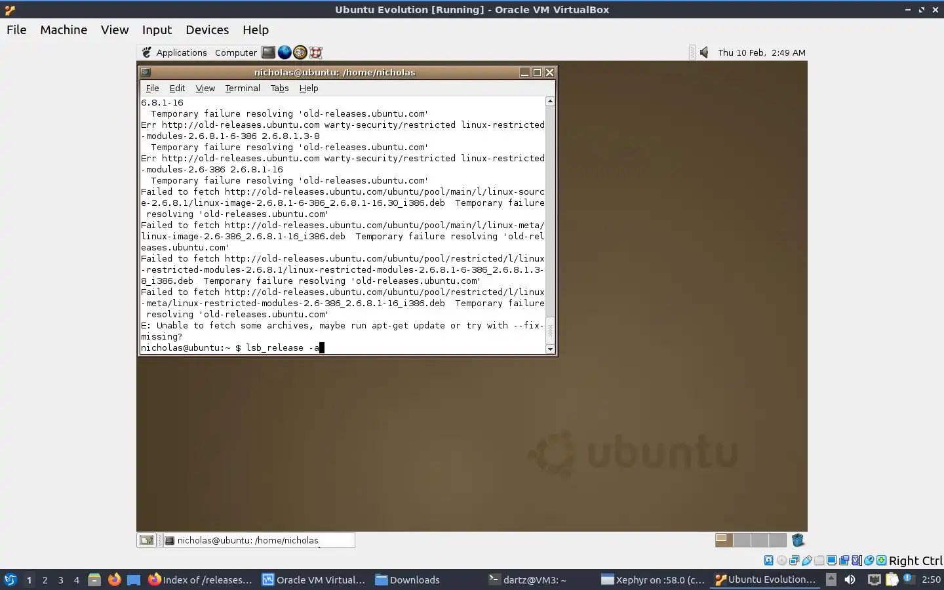Viewport: 944px width, 590px height.
Task: Click VirtualBox mouse integration status icon
Action: coord(869,560)
